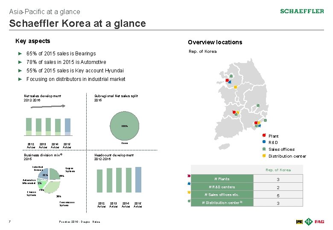The image size is (333, 230).
Task: Click the '# Sales offices etc.' row label
Action: click(222, 195)
